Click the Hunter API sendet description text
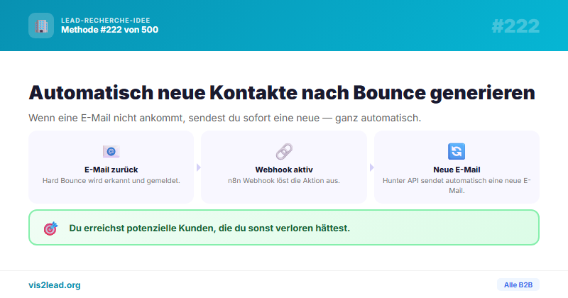This screenshot has width=568, height=298. click(457, 185)
